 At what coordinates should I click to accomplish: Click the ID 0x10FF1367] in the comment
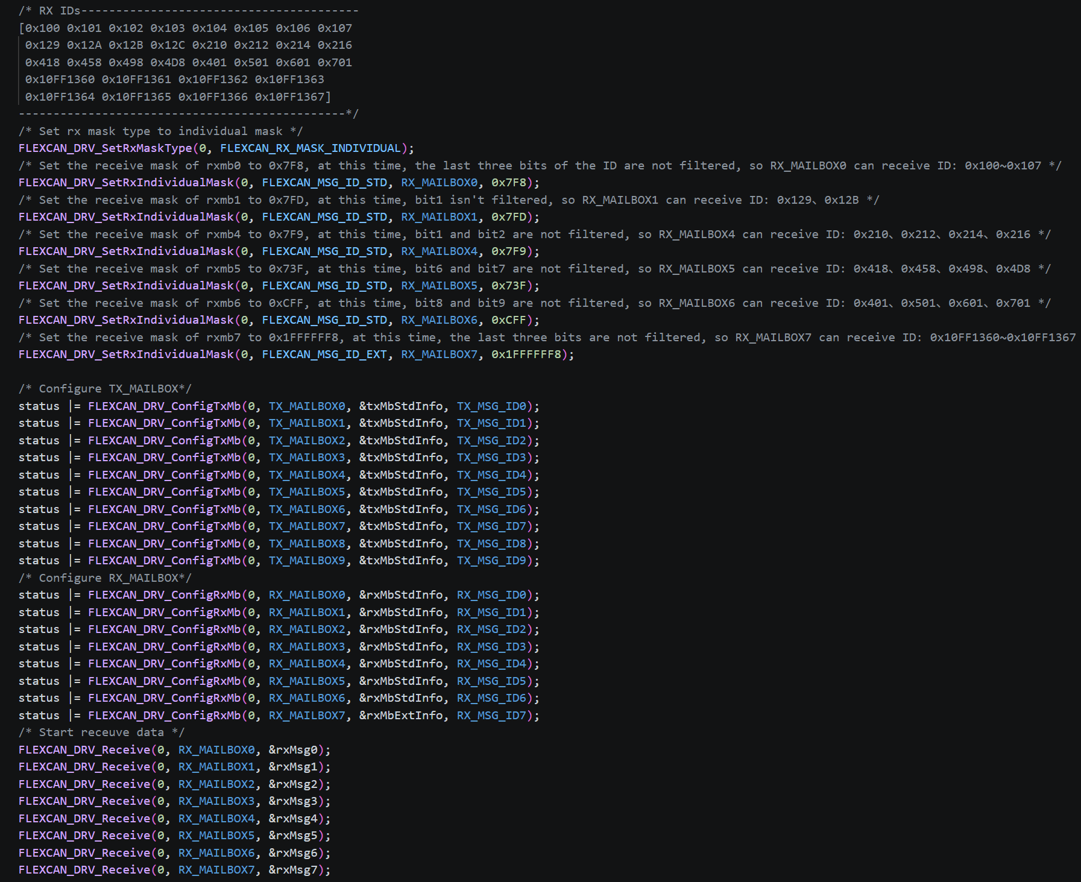293,97
